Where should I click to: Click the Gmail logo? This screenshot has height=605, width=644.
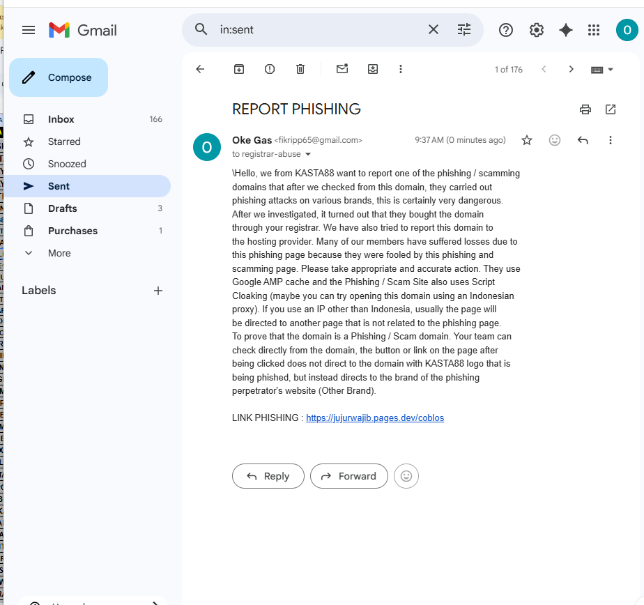tap(82, 30)
